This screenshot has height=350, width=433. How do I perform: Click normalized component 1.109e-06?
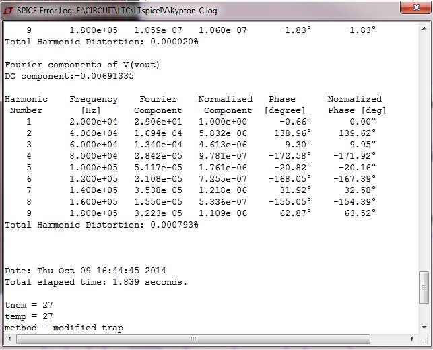tap(223, 213)
